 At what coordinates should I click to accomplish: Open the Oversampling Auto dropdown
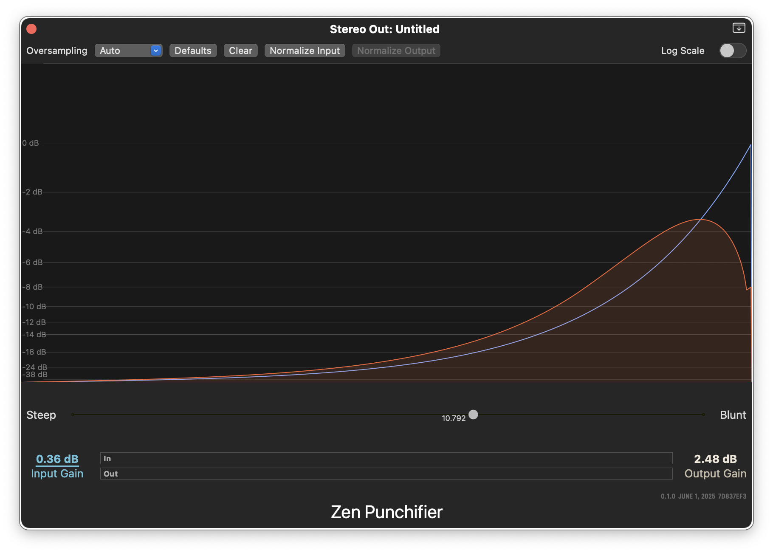pos(128,51)
